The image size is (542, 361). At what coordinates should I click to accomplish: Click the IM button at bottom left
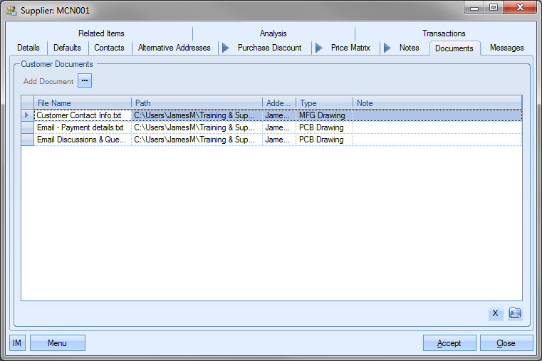tap(17, 343)
